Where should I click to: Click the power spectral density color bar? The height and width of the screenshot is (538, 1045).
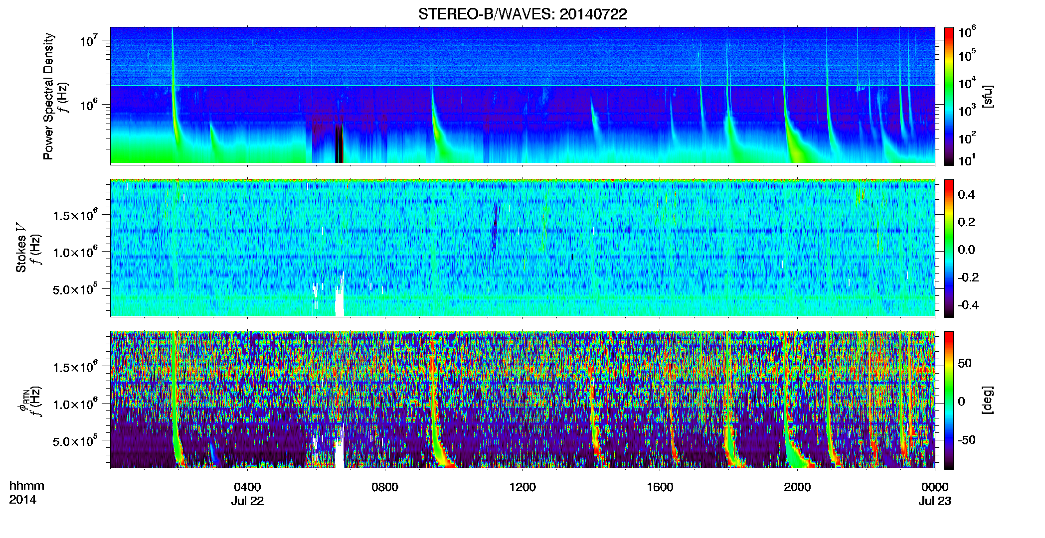click(949, 96)
